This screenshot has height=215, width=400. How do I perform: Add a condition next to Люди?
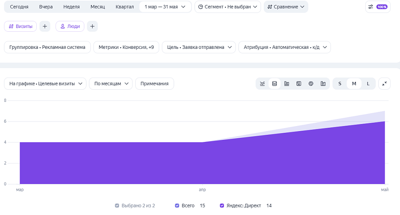[x=92, y=26]
